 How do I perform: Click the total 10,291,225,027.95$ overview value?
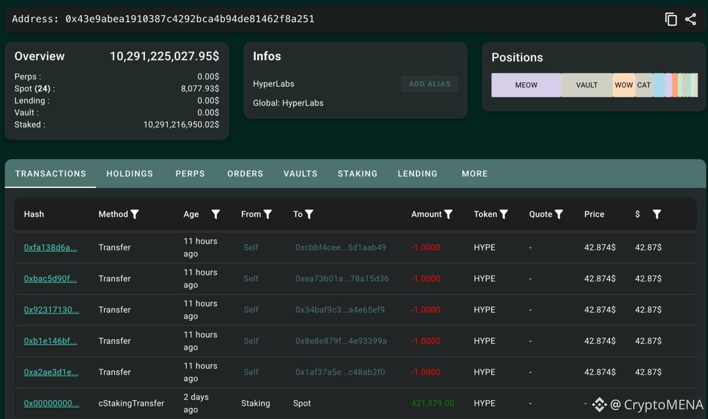tap(164, 56)
